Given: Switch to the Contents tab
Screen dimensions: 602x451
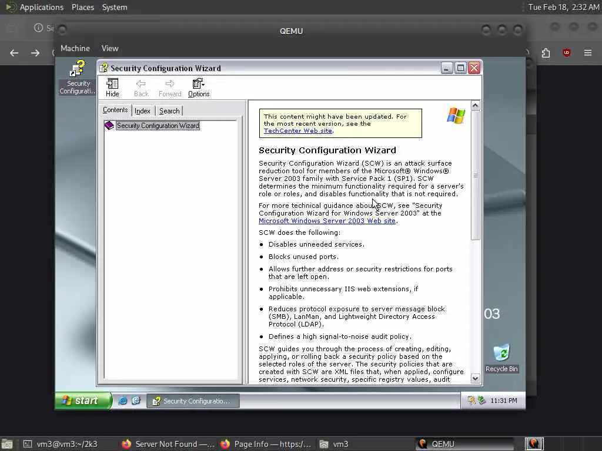Looking at the screenshot, I should click(x=115, y=110).
